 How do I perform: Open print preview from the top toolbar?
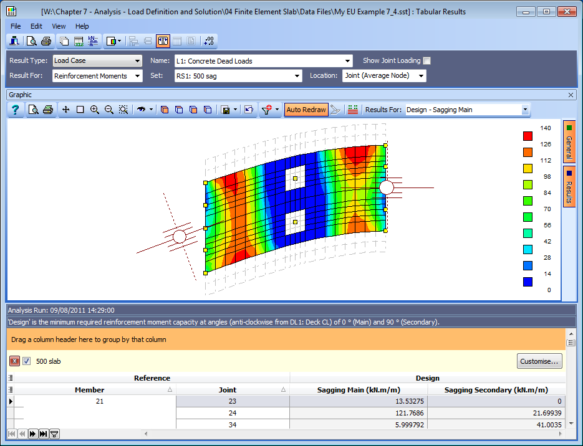[x=32, y=41]
